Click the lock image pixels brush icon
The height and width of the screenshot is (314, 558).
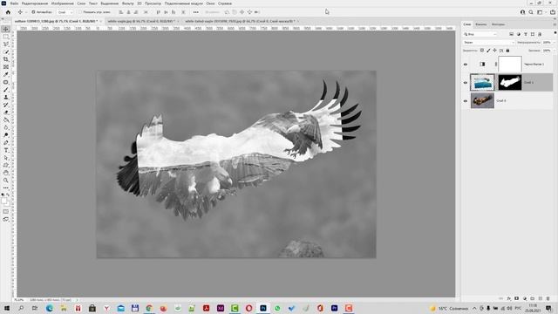(x=488, y=51)
